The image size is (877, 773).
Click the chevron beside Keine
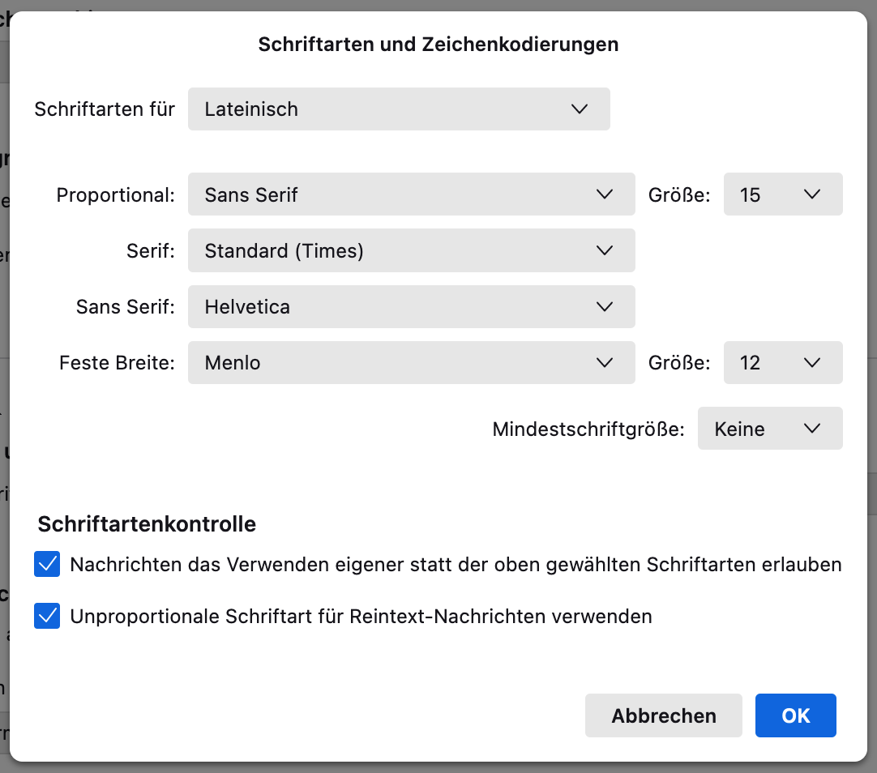pos(812,429)
